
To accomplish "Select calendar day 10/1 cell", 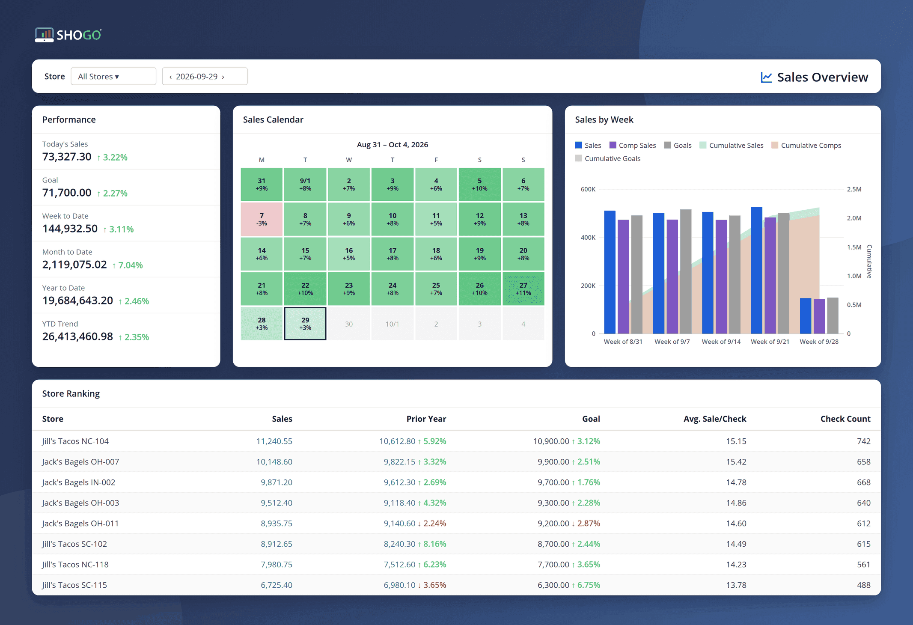I will (393, 324).
